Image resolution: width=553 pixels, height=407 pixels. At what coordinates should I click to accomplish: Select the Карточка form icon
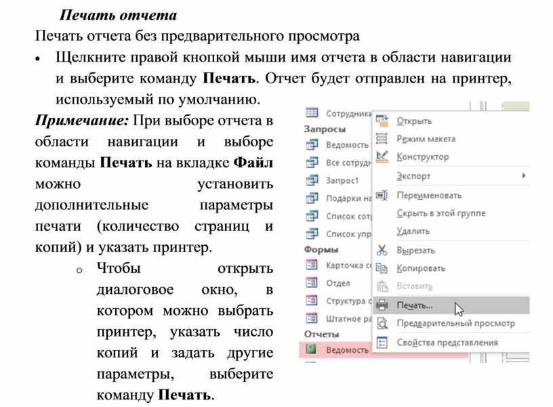coord(312,265)
